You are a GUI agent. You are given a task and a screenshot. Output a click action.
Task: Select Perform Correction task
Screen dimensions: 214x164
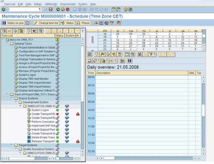click(43, 122)
